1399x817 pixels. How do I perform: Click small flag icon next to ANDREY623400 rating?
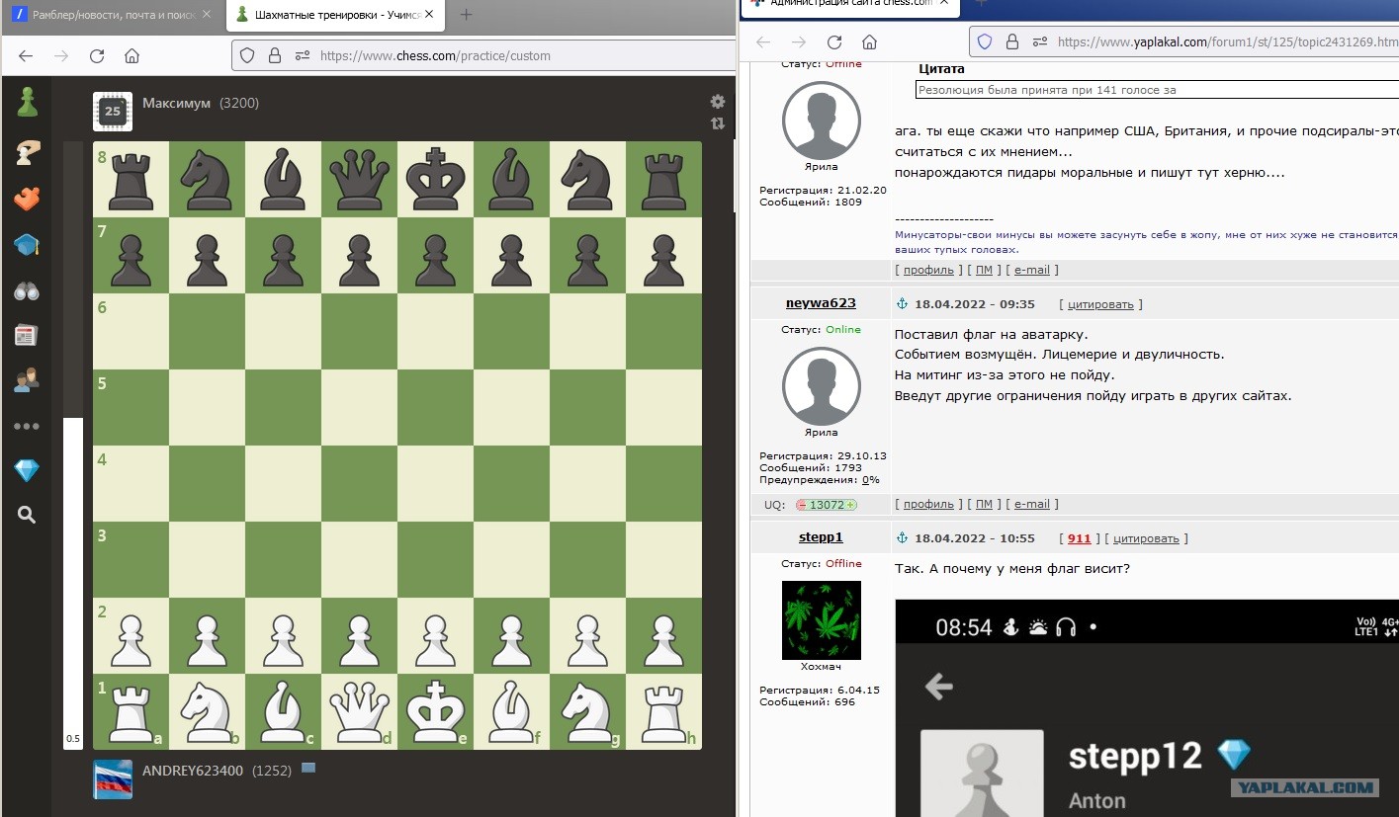coord(308,768)
